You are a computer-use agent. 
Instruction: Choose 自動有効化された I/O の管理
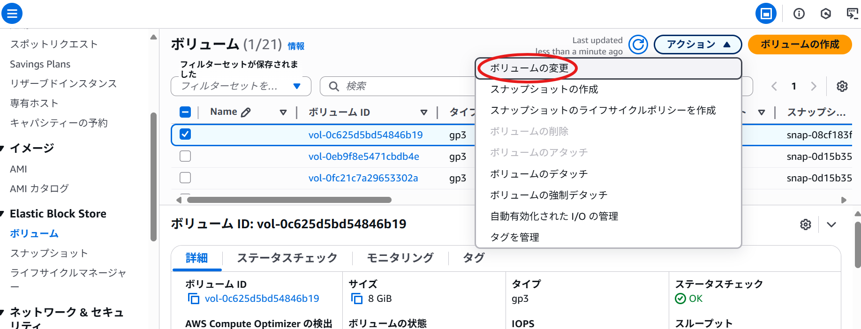coord(608,216)
